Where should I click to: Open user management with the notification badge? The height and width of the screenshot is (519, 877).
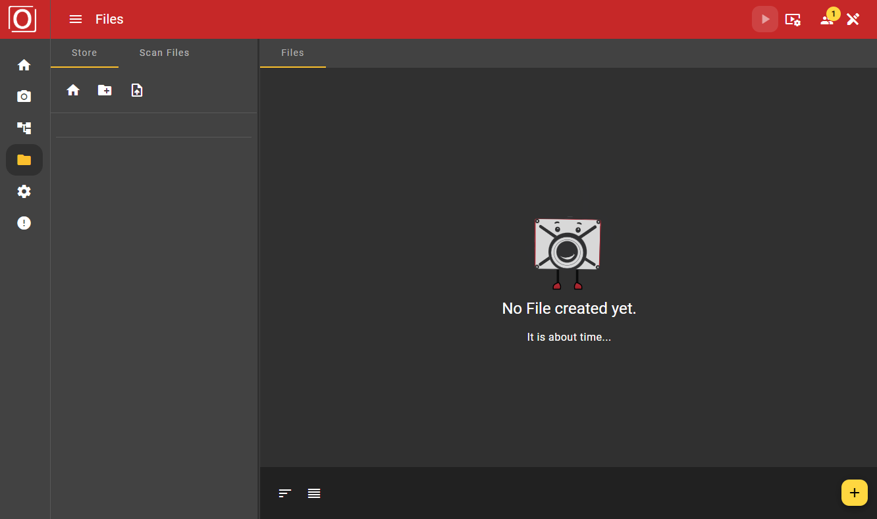tap(826, 19)
